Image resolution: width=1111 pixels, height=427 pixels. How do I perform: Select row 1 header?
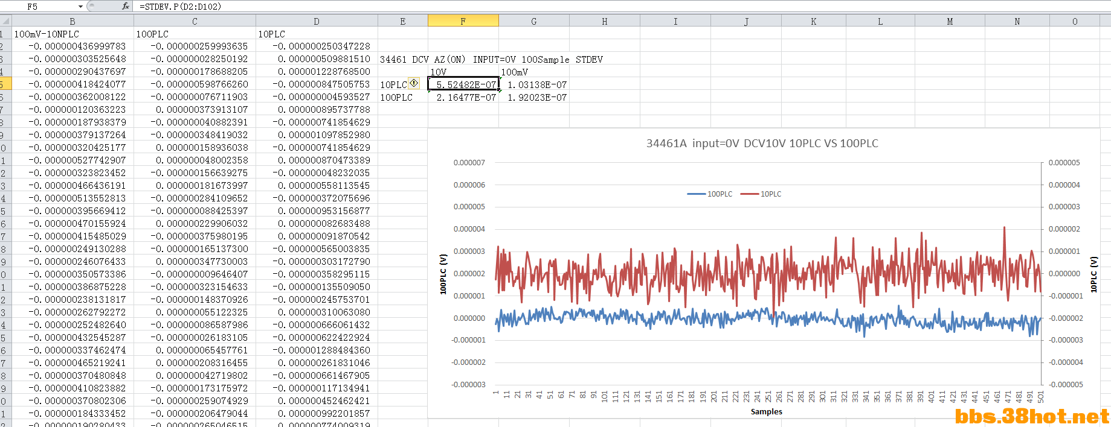coord(5,34)
